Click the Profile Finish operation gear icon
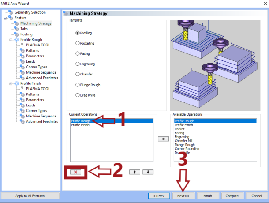The height and width of the screenshot is (203, 269). [x=16, y=83]
